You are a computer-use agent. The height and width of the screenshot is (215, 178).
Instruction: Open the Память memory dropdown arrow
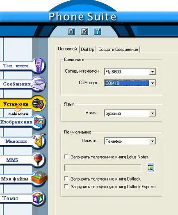tap(152, 141)
